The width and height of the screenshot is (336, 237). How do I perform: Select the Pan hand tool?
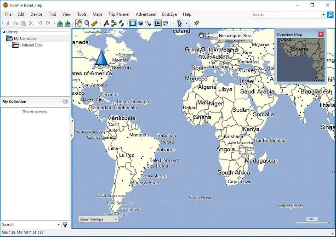coord(79,23)
